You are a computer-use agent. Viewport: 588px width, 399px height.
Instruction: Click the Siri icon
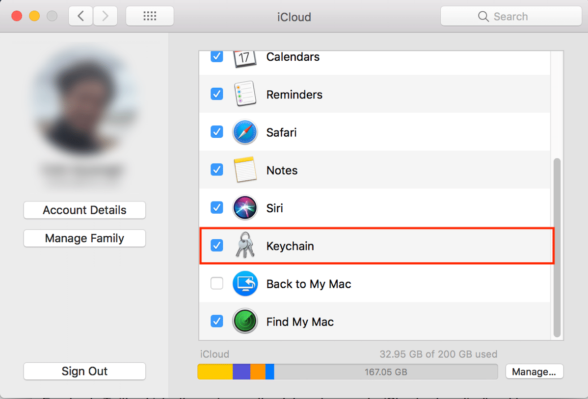point(245,207)
